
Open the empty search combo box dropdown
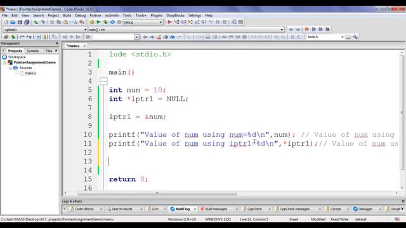(x=136, y=37)
